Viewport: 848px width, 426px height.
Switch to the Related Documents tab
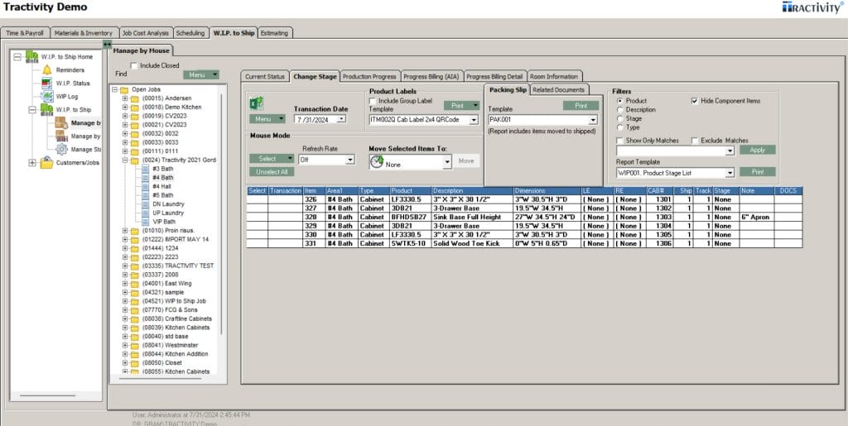coord(559,89)
